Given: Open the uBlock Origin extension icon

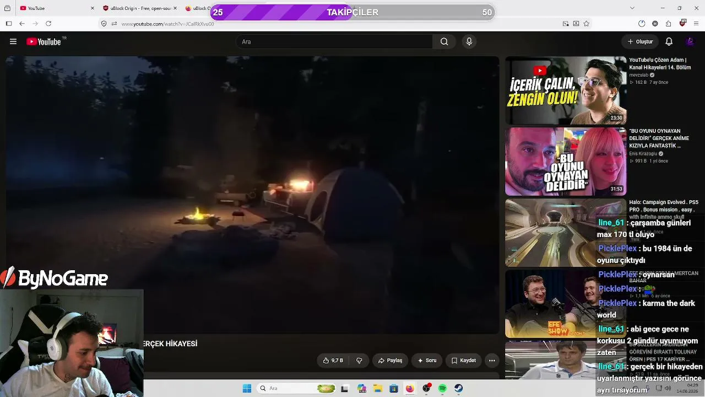Looking at the screenshot, I should [x=683, y=23].
